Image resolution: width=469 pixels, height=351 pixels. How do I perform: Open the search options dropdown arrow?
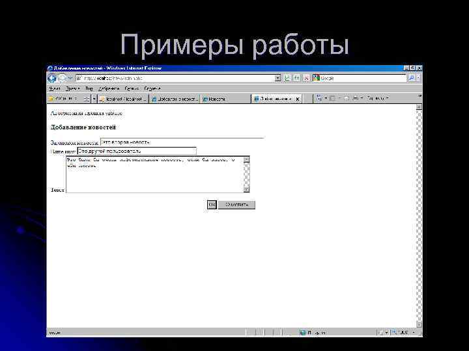[x=418, y=78]
